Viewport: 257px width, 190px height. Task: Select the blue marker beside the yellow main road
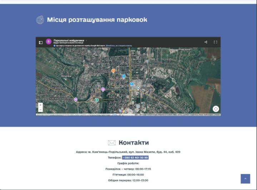[x=132, y=84]
